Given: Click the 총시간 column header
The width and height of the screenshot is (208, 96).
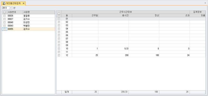Looking at the screenshot, I should pyautogui.click(x=114, y=15).
